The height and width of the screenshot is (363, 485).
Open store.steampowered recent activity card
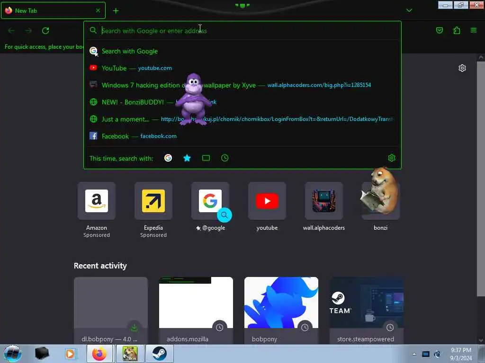click(x=367, y=311)
